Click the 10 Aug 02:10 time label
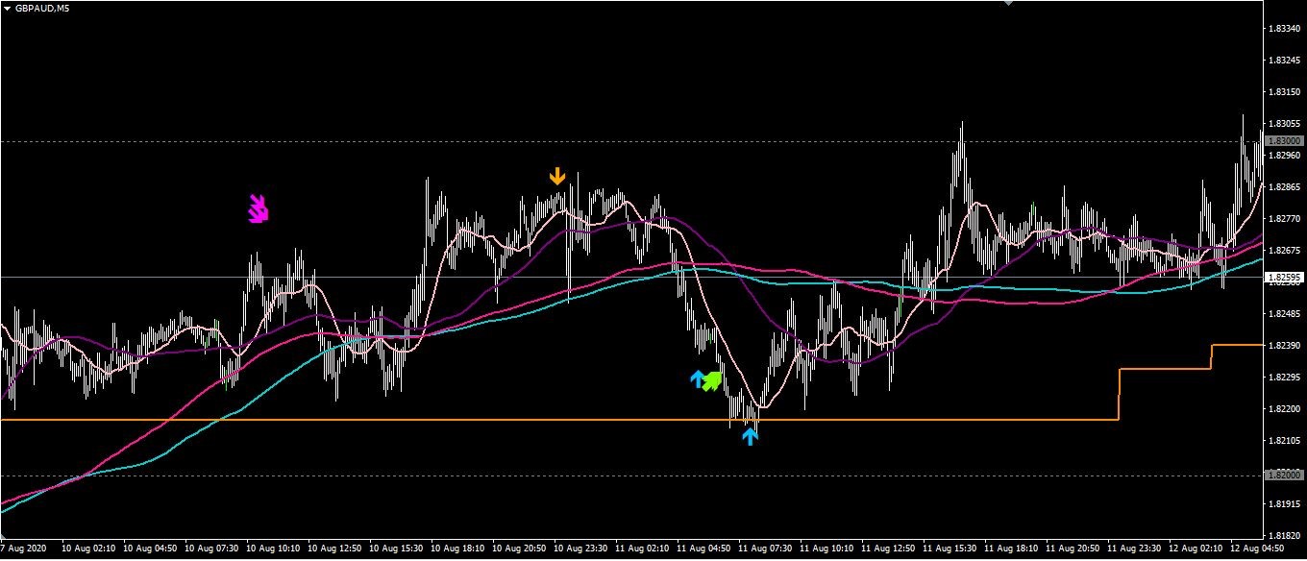The height and width of the screenshot is (561, 1307). click(x=88, y=549)
